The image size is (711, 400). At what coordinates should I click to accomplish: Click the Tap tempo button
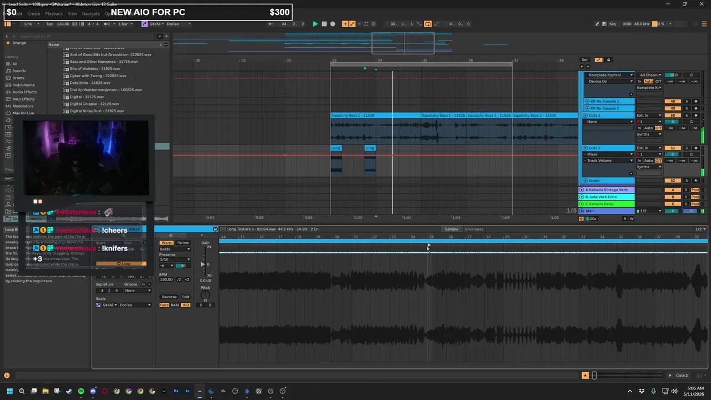pos(49,24)
